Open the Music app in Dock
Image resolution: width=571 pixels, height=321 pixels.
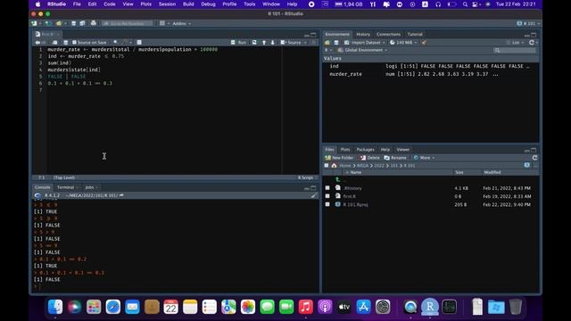pos(305,307)
